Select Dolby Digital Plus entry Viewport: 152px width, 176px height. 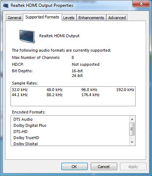click(x=30, y=125)
